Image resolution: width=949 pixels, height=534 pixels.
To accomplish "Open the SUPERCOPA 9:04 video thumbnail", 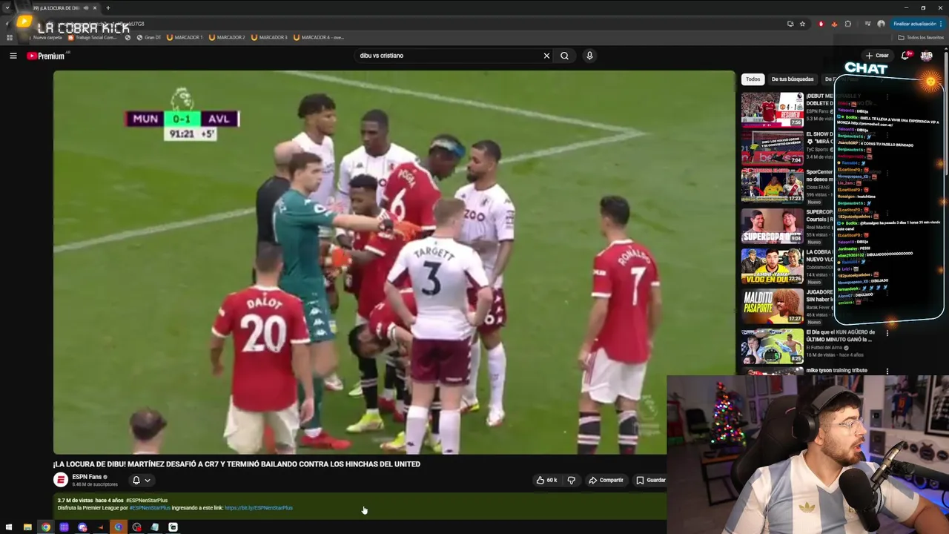I will point(772,225).
